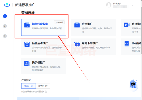
Task: Click the 电商下单推广 shopping cart icon
Action: click(x=77, y=44)
